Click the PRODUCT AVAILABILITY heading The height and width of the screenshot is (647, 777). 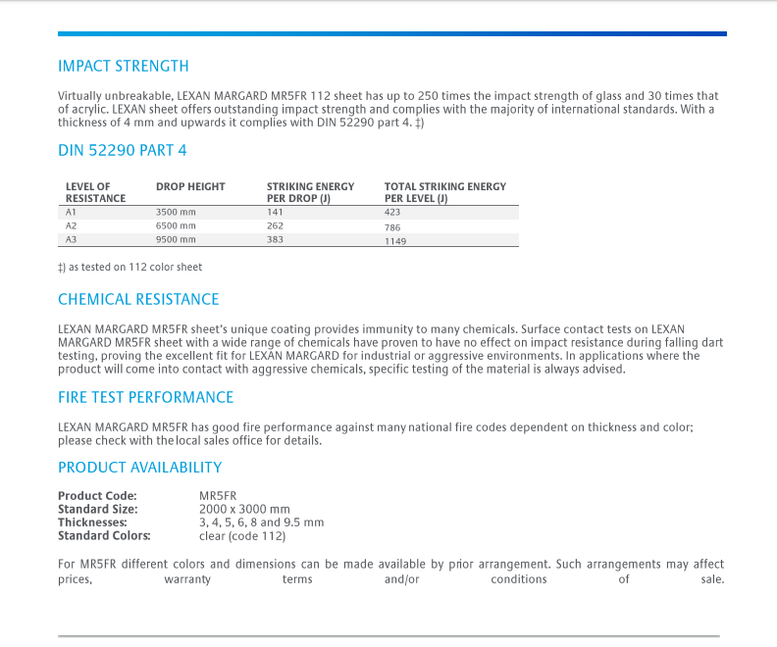(139, 468)
